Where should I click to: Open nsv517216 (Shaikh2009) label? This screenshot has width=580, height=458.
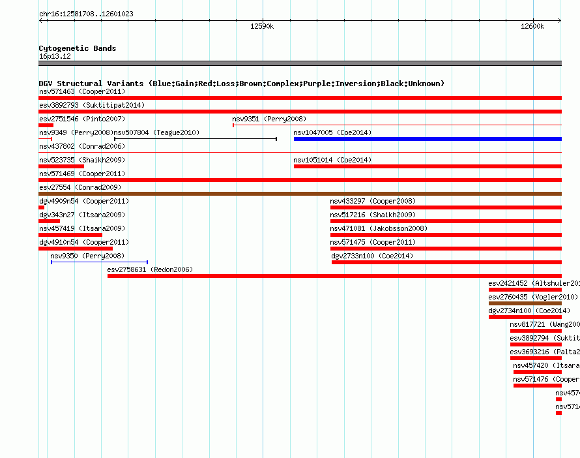point(373,215)
